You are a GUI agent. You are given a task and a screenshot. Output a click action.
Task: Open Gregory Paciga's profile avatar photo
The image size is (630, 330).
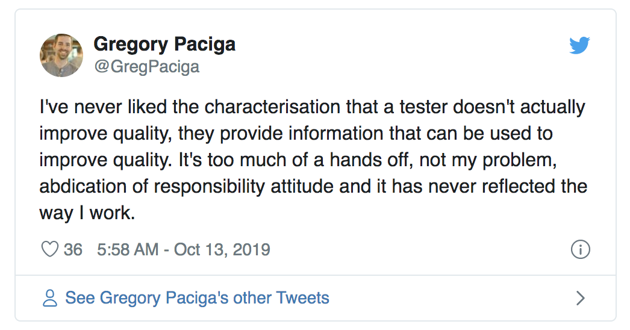(61, 55)
